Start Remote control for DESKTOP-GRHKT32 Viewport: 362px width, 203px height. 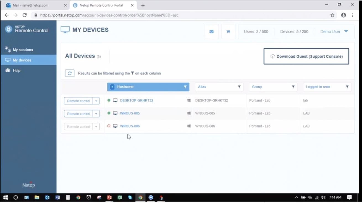(x=78, y=101)
